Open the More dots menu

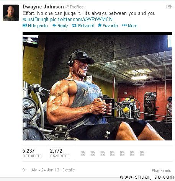click(x=124, y=25)
